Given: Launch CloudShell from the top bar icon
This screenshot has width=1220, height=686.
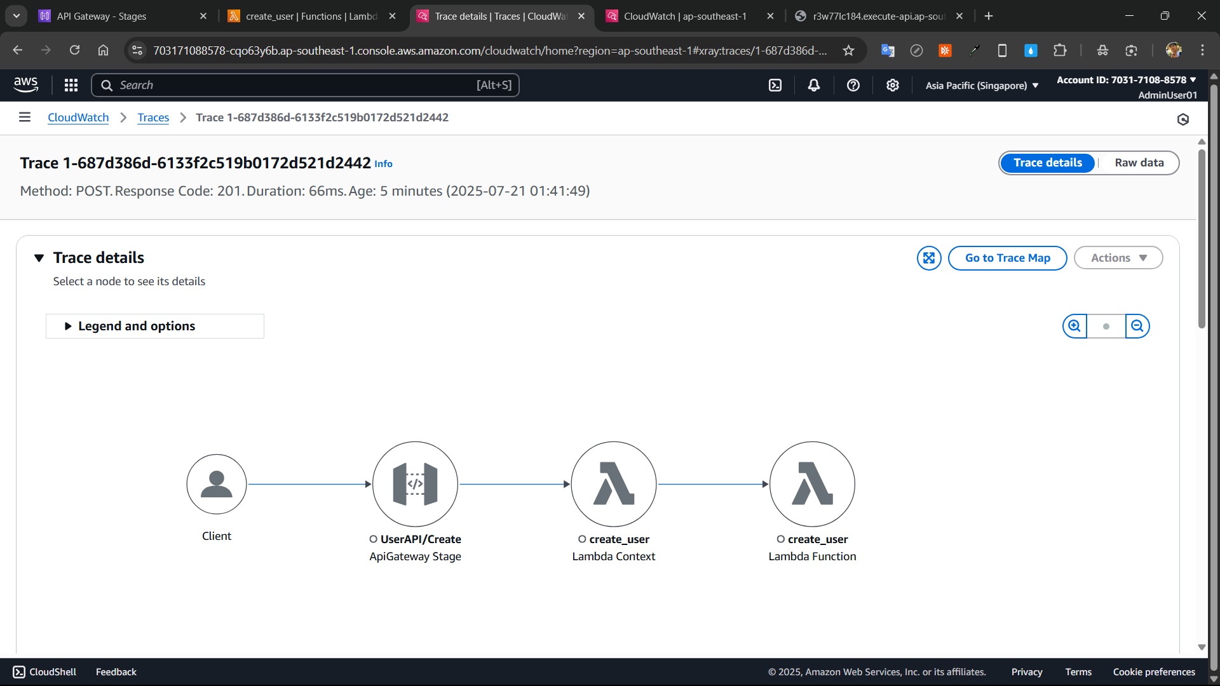Looking at the screenshot, I should click(775, 85).
